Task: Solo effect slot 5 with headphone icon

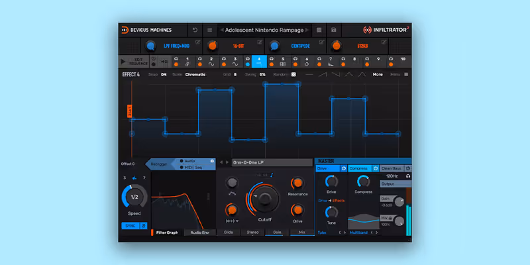Action: point(272,59)
